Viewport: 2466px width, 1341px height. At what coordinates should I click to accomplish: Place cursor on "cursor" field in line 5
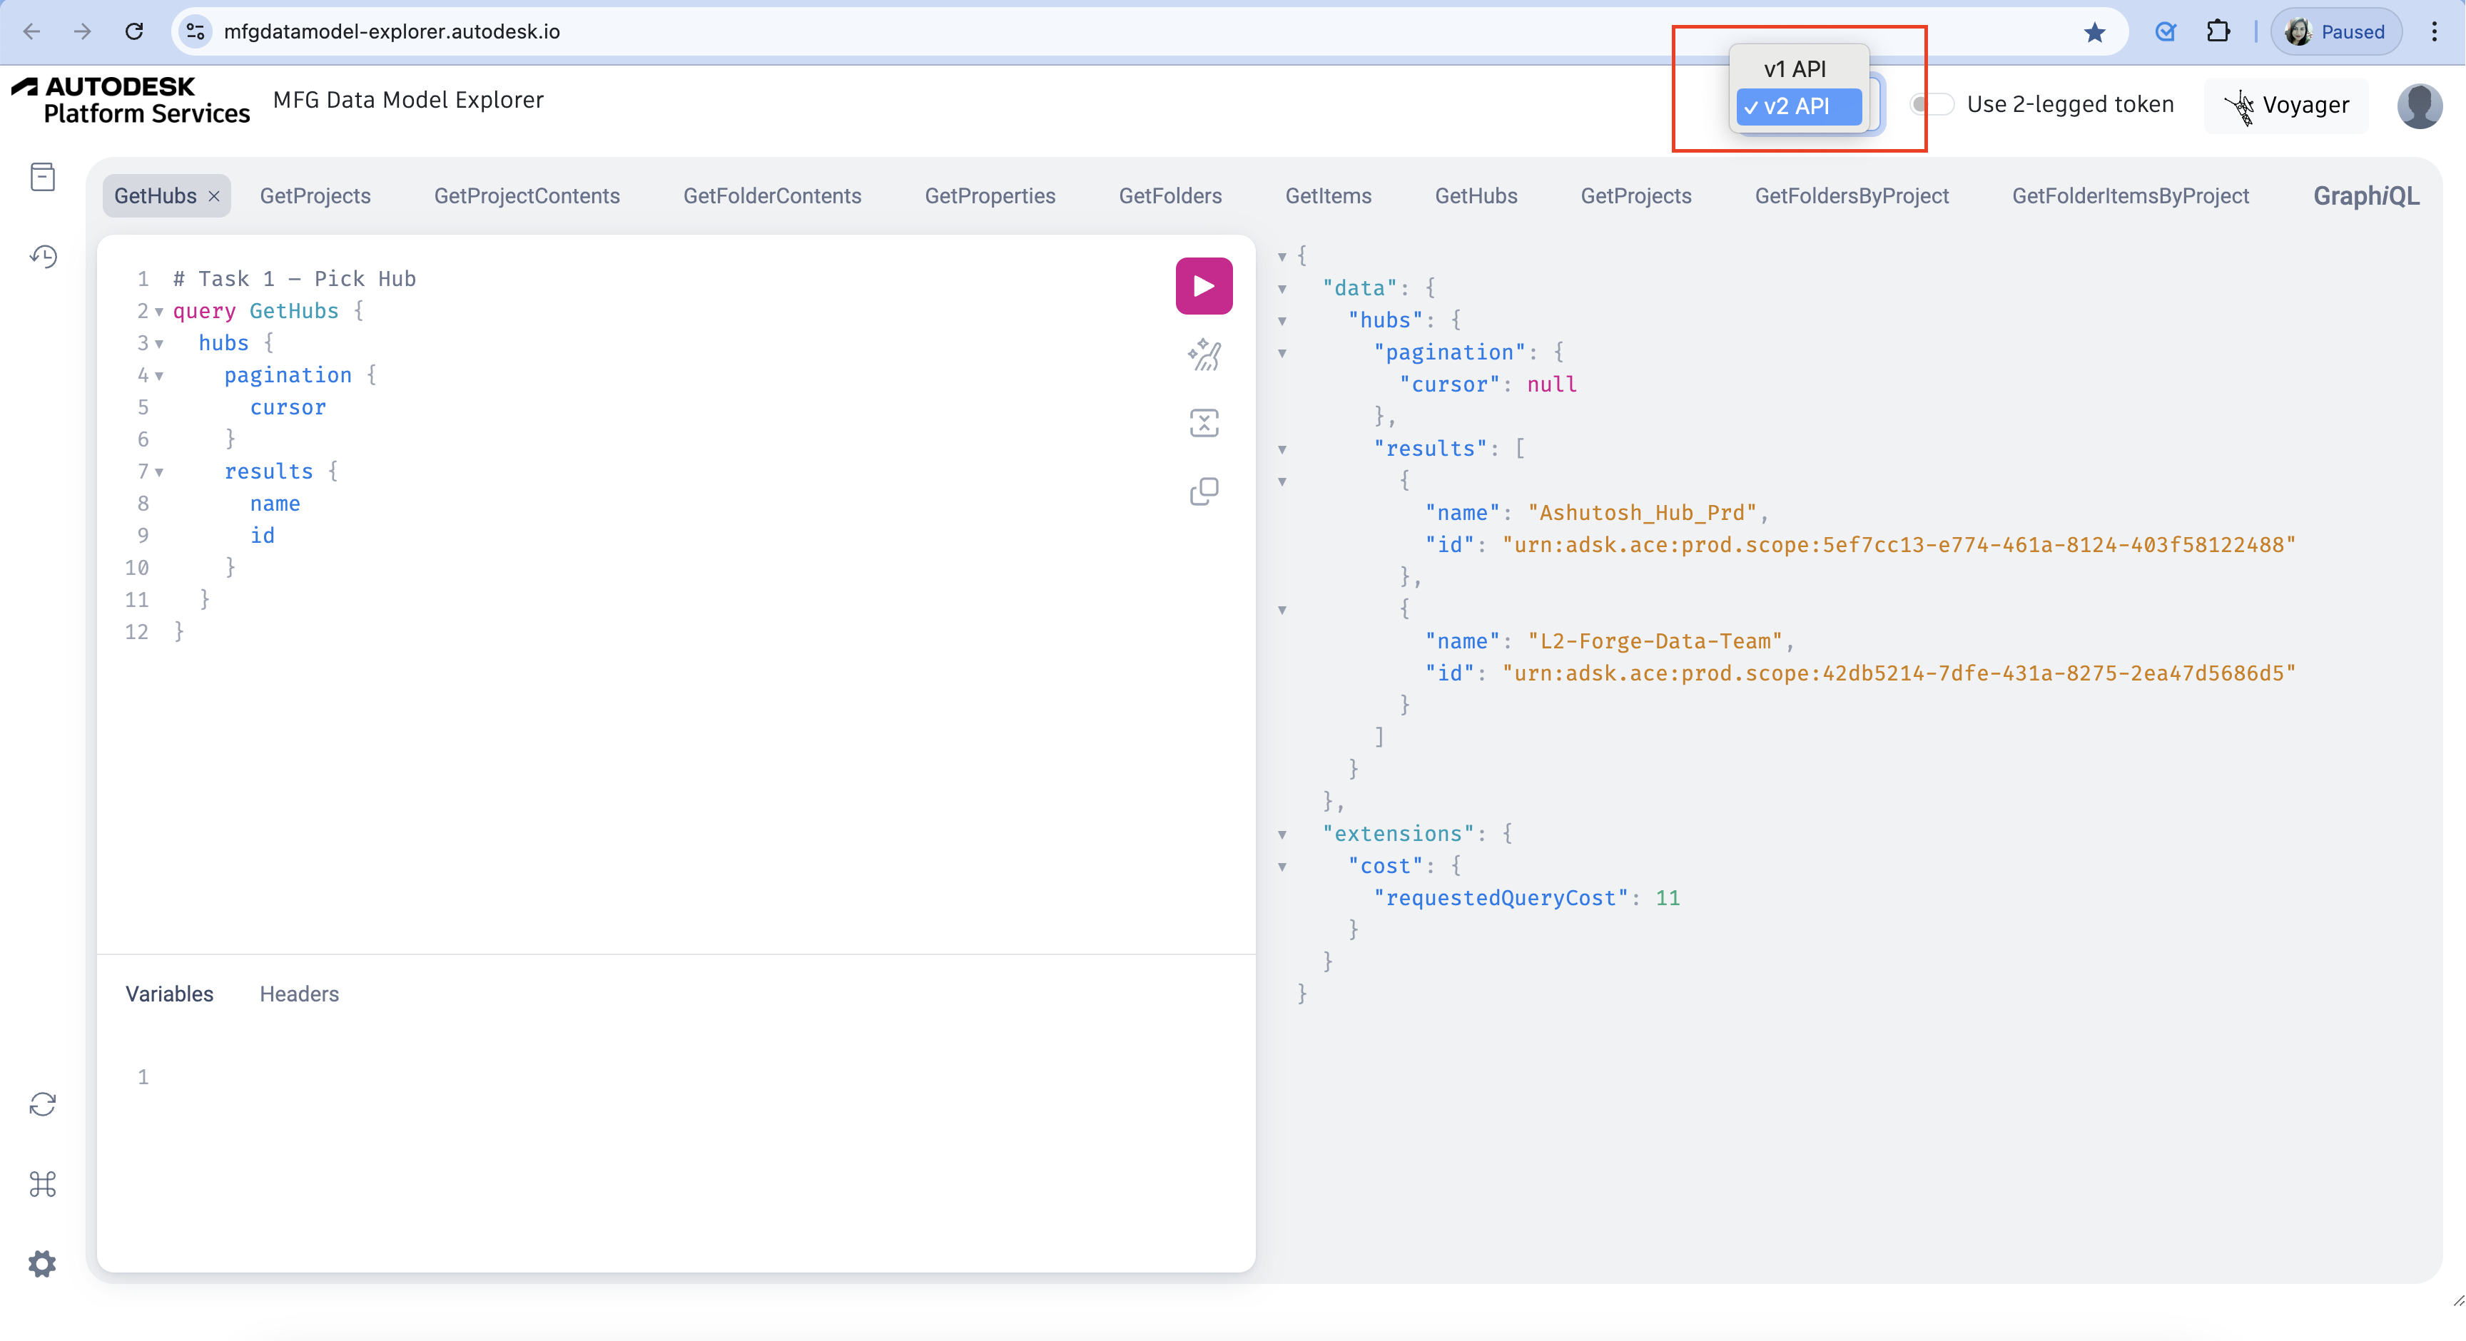pyautogui.click(x=288, y=408)
